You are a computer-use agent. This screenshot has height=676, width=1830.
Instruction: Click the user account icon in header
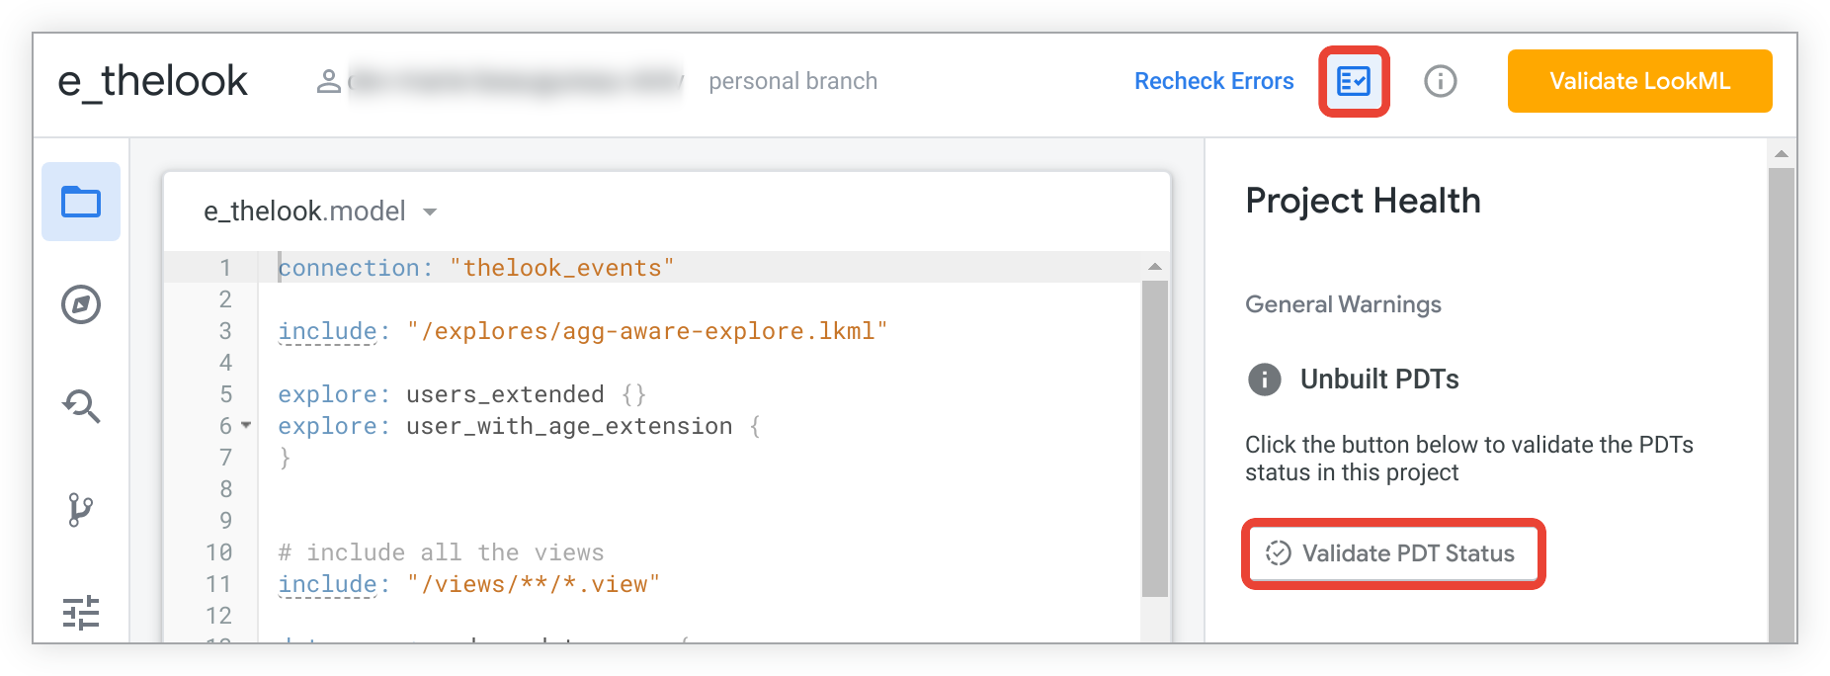[x=328, y=81]
